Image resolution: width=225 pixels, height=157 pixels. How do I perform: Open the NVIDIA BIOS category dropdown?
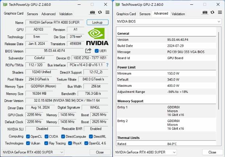pyautogui.click(x=169, y=21)
